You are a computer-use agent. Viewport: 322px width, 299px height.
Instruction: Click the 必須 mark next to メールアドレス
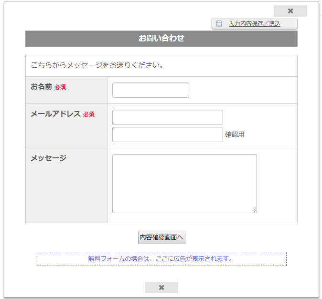[89, 114]
